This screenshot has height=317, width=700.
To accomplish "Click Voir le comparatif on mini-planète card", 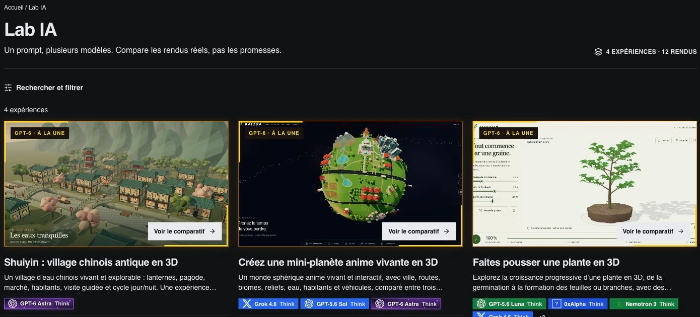I will click(419, 231).
